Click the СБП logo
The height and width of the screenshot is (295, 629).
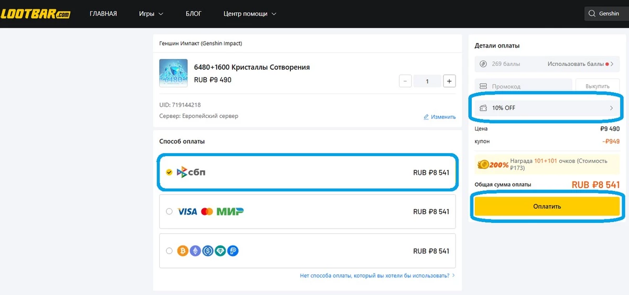[x=191, y=172]
